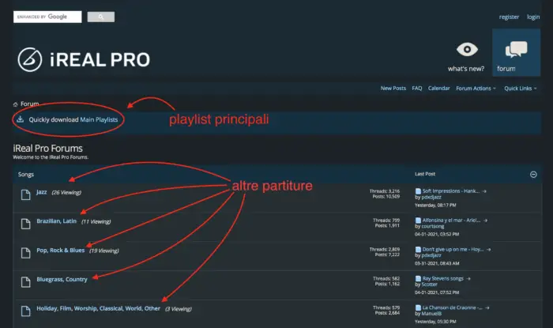
Task: Click the iReal Pro logo
Action: 84,59
